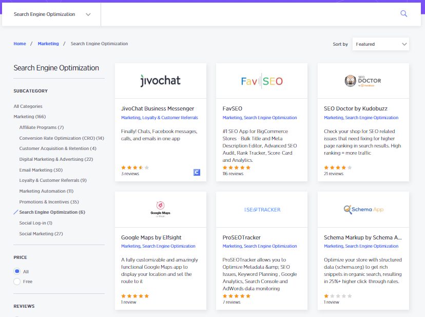Click ProSEOTracker's Marketing, Search Engine Optimization link

coord(260,246)
